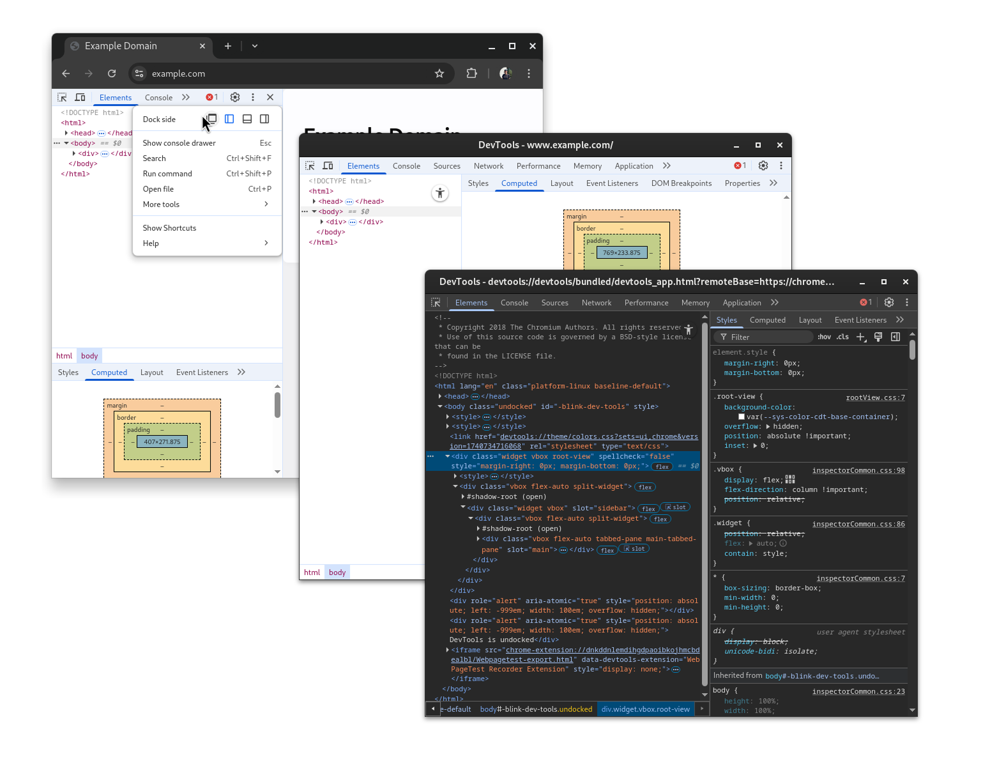Toggle the .cls element classes button

coord(843,337)
